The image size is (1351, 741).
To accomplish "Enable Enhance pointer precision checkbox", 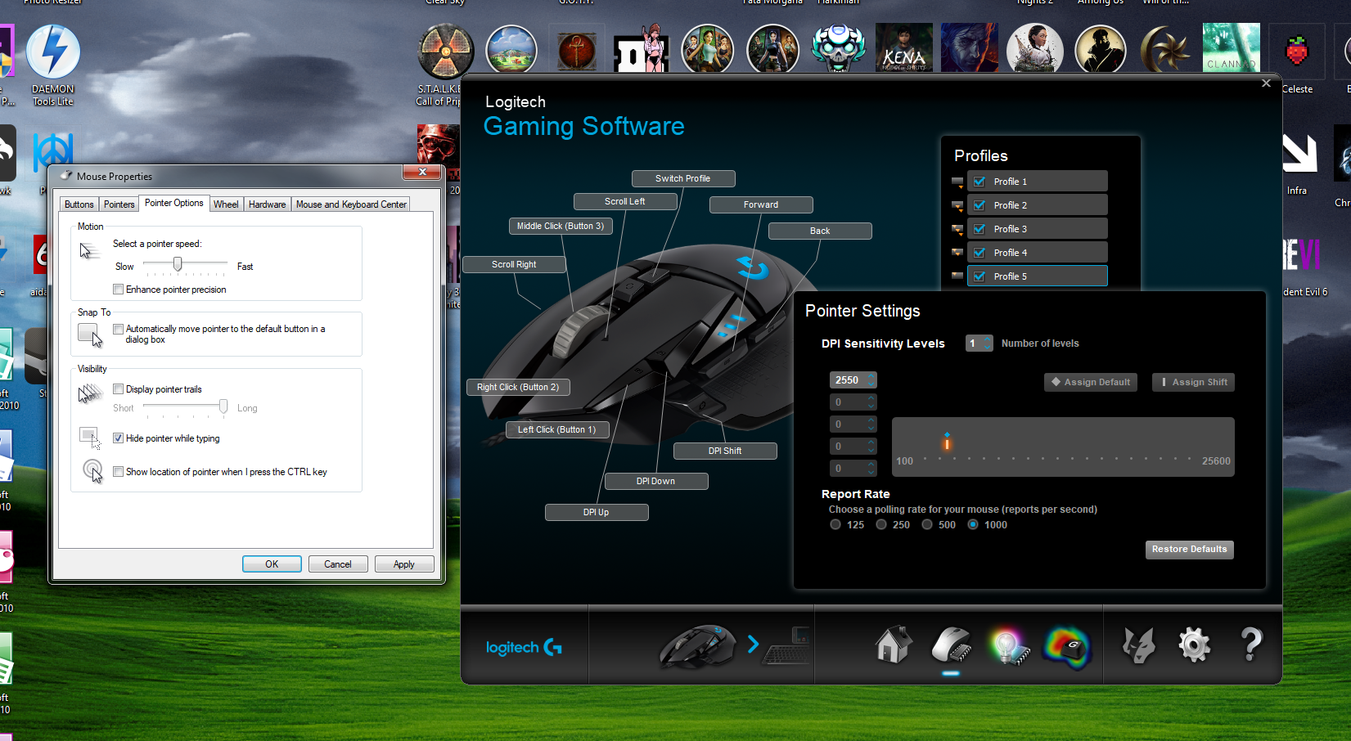I will click(119, 290).
